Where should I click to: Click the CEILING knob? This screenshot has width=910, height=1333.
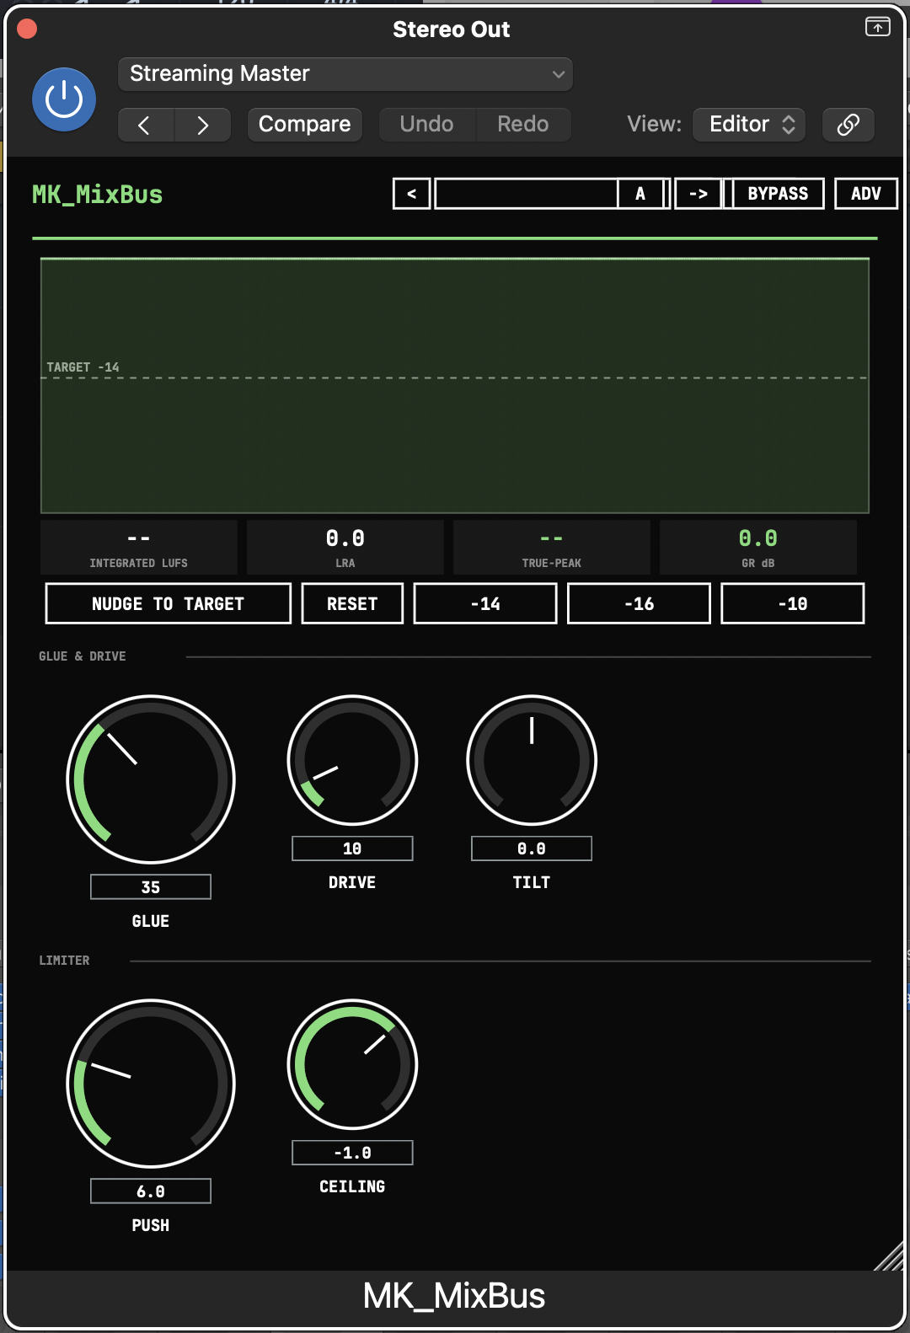[352, 1064]
